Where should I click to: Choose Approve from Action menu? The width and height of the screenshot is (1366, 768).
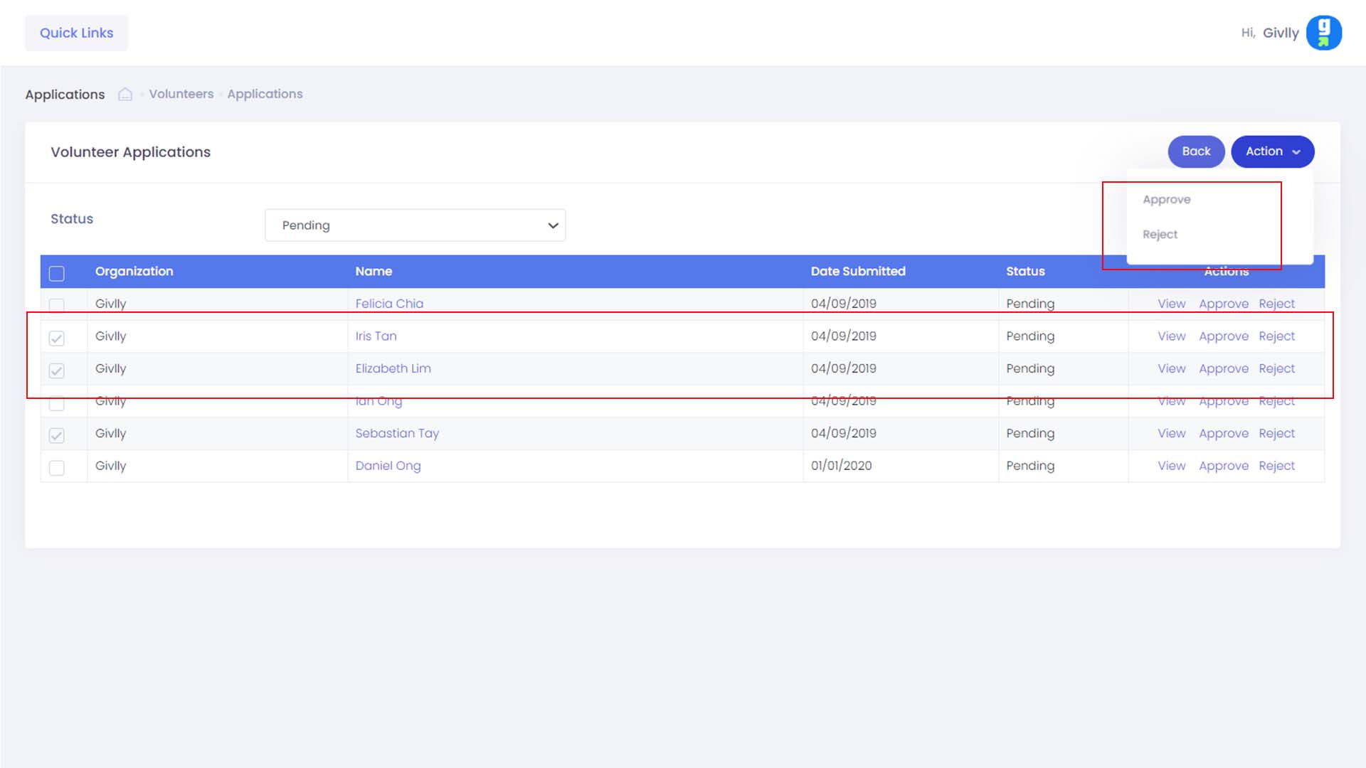tap(1166, 200)
